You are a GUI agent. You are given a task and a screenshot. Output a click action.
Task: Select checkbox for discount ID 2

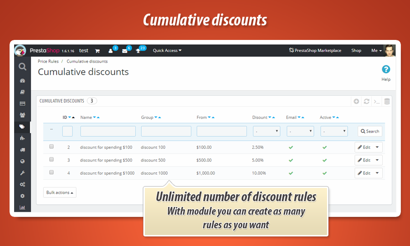pyautogui.click(x=51, y=147)
